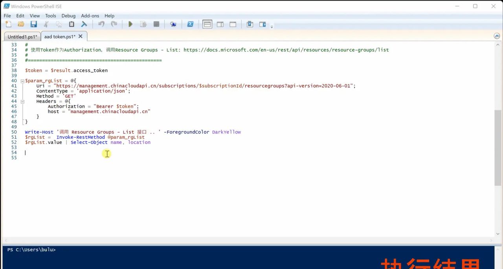
Task: Collapse the Headers hashtable block
Action: click(22, 101)
